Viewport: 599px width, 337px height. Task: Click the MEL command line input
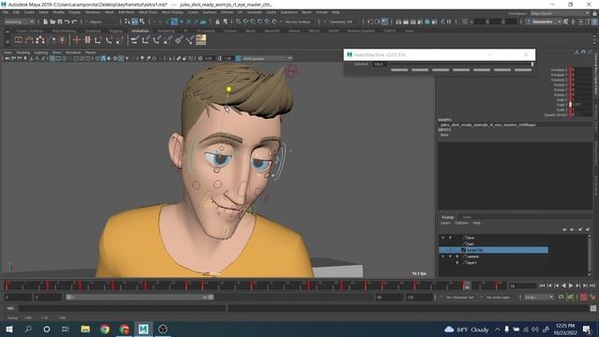tap(123, 308)
